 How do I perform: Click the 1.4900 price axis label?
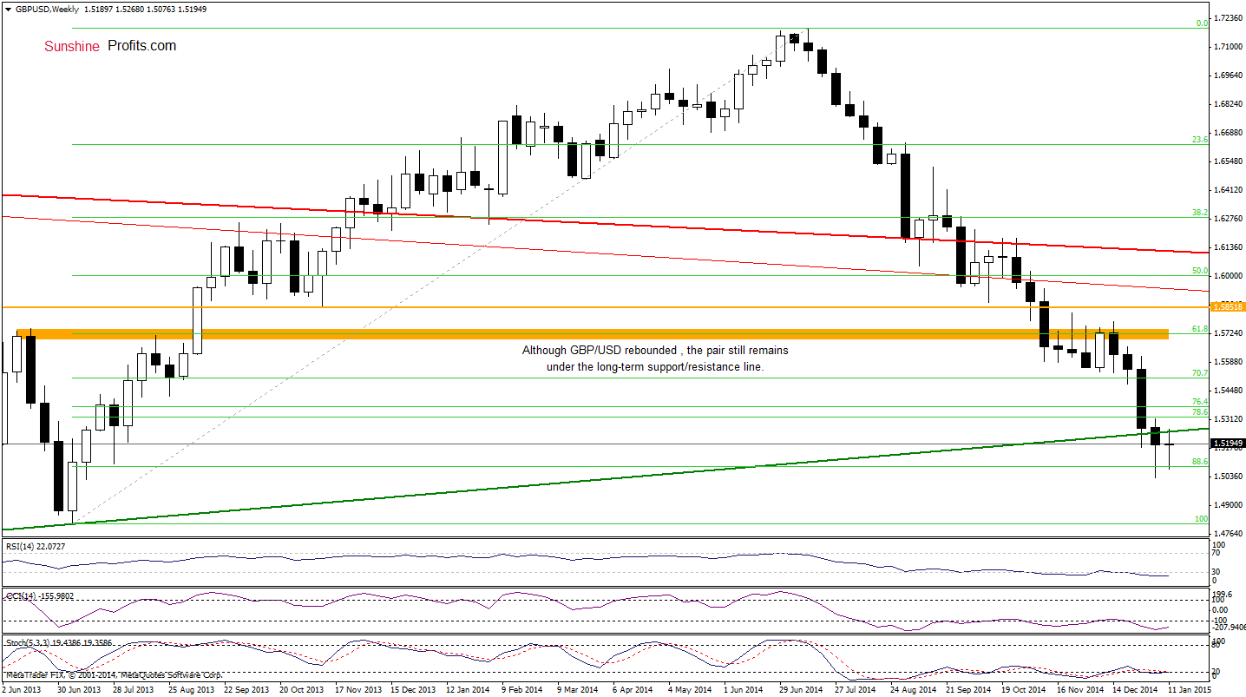click(1229, 505)
